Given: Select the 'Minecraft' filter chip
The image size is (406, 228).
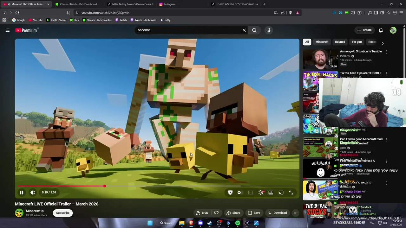Looking at the screenshot, I should point(322,42).
